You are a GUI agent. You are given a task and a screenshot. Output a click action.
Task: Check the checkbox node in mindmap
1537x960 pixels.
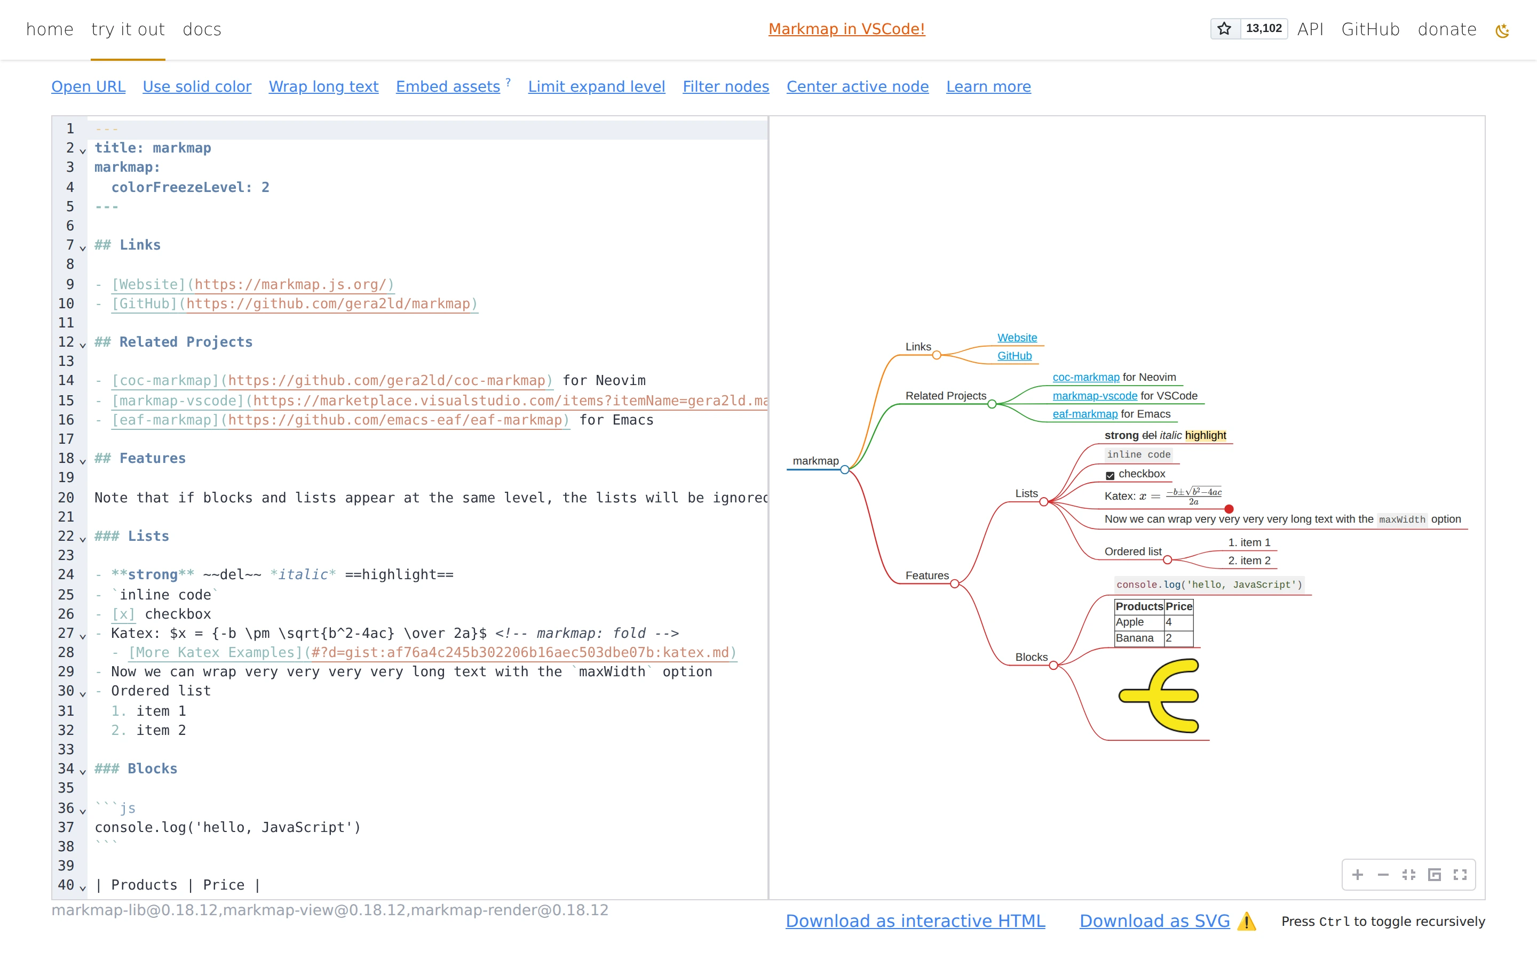point(1110,475)
